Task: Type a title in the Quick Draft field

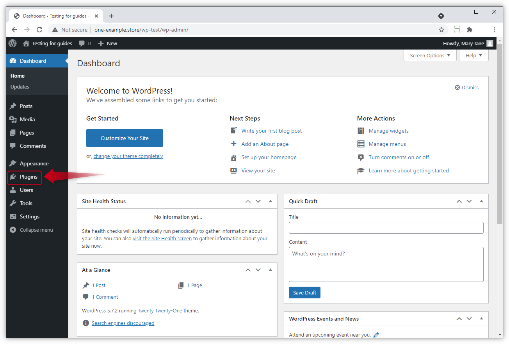Action: (x=386, y=227)
